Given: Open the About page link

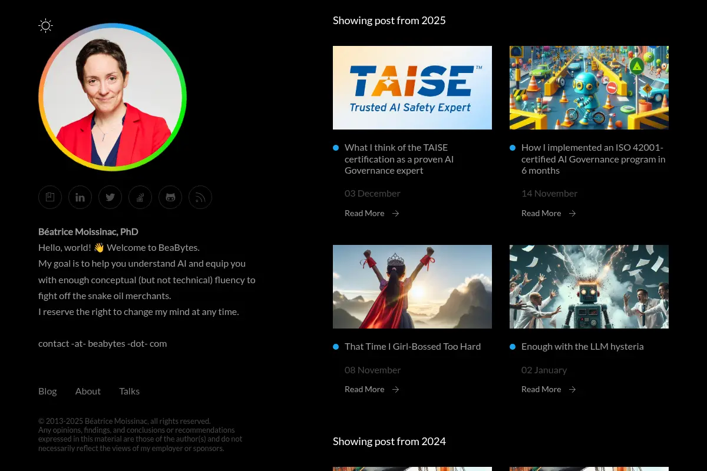Looking at the screenshot, I should click(x=88, y=391).
